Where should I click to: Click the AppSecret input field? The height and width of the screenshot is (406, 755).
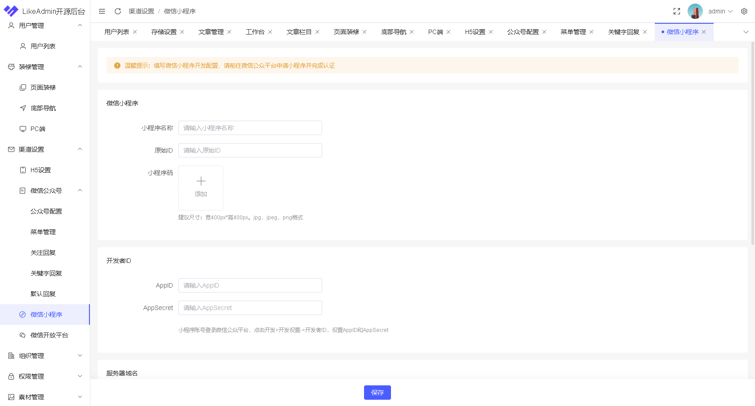coord(250,308)
